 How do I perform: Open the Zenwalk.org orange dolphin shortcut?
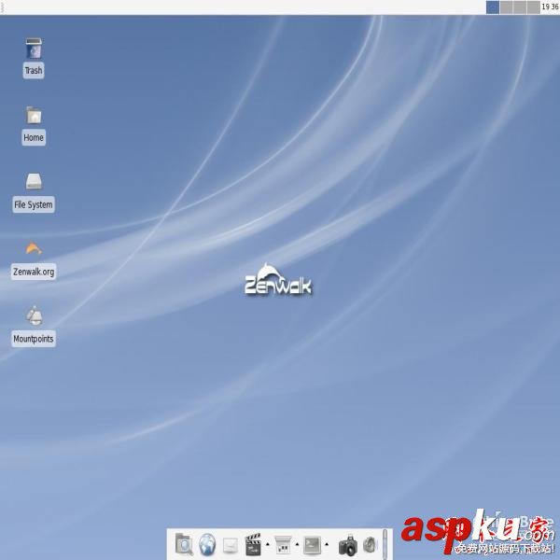tap(34, 248)
